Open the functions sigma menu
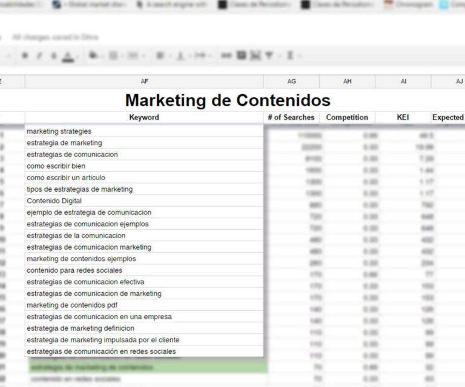Screen dimensions: 465x387 tap(290, 56)
